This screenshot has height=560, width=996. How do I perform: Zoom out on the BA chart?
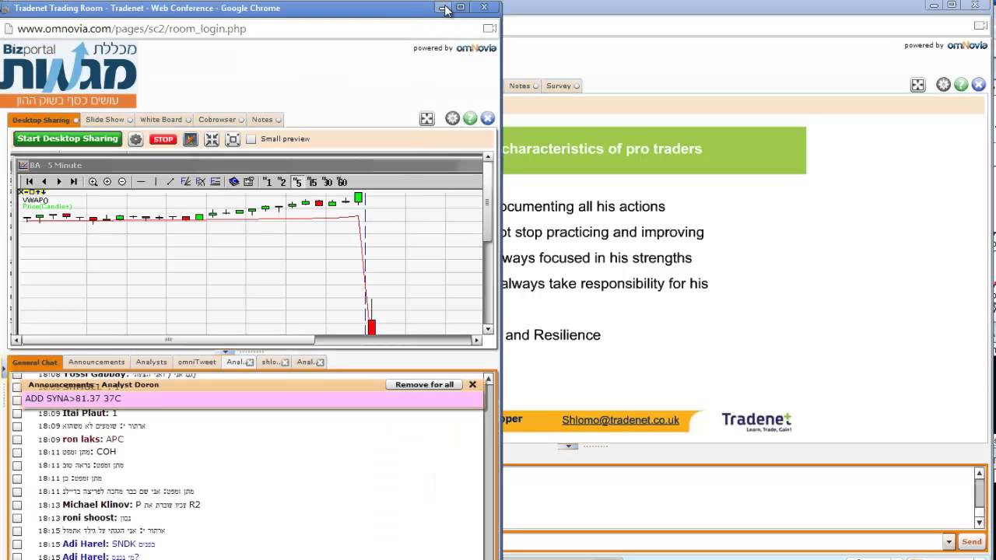coord(122,182)
